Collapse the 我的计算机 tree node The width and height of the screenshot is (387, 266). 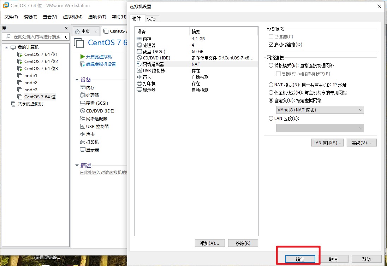pos(6,47)
